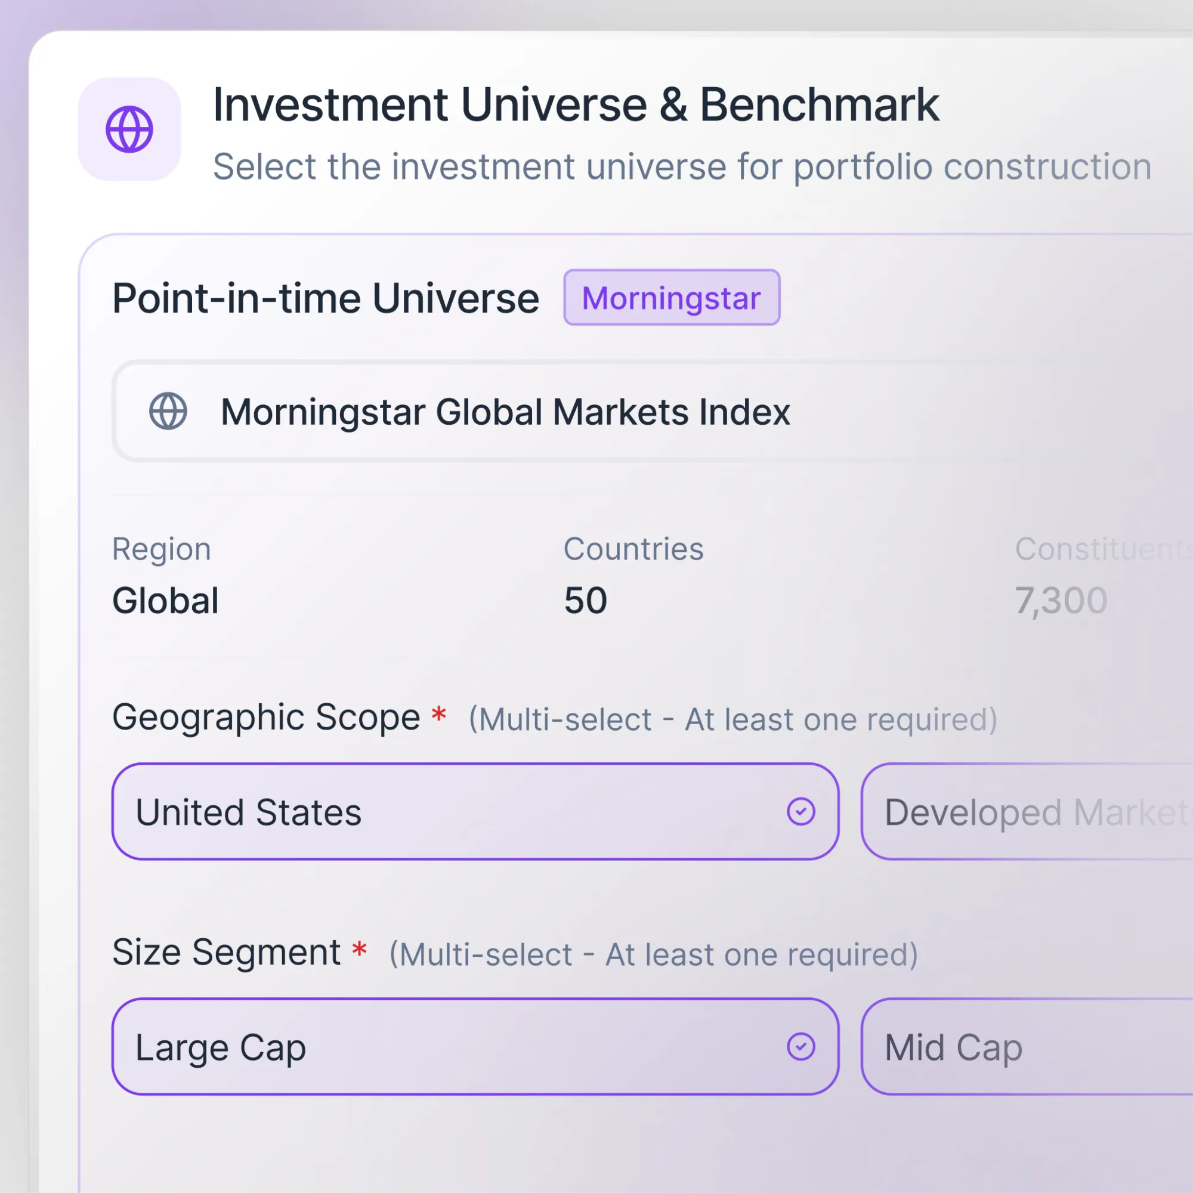The height and width of the screenshot is (1193, 1193).
Task: Click the globe icon beside Morningstar Global Markets Index
Action: pyautogui.click(x=168, y=411)
